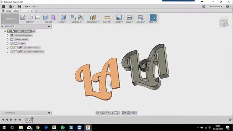Toggle visibility bulb of LA Letter v13 Back v2:1
Image resolution: width=233 pixels, height=131 pixels.
12,52
